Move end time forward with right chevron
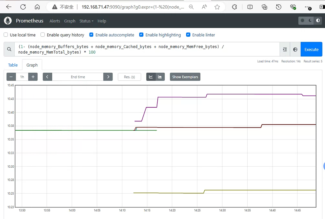The height and width of the screenshot is (219, 325). point(108,77)
